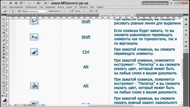Select the Path Selection tool
This screenshot has width=190, height=107.
[x=4, y=75]
